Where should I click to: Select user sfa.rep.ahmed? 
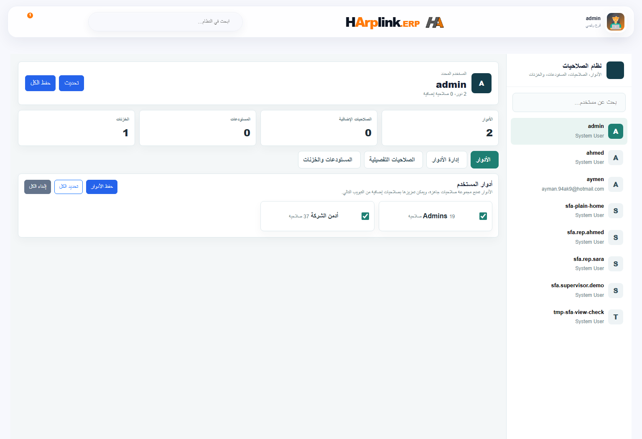coord(569,237)
